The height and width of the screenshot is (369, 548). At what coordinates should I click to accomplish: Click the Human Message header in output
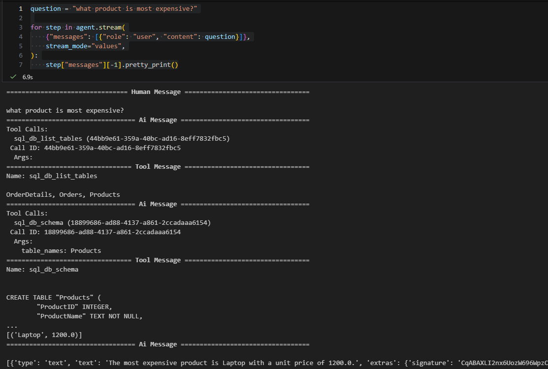(x=156, y=92)
